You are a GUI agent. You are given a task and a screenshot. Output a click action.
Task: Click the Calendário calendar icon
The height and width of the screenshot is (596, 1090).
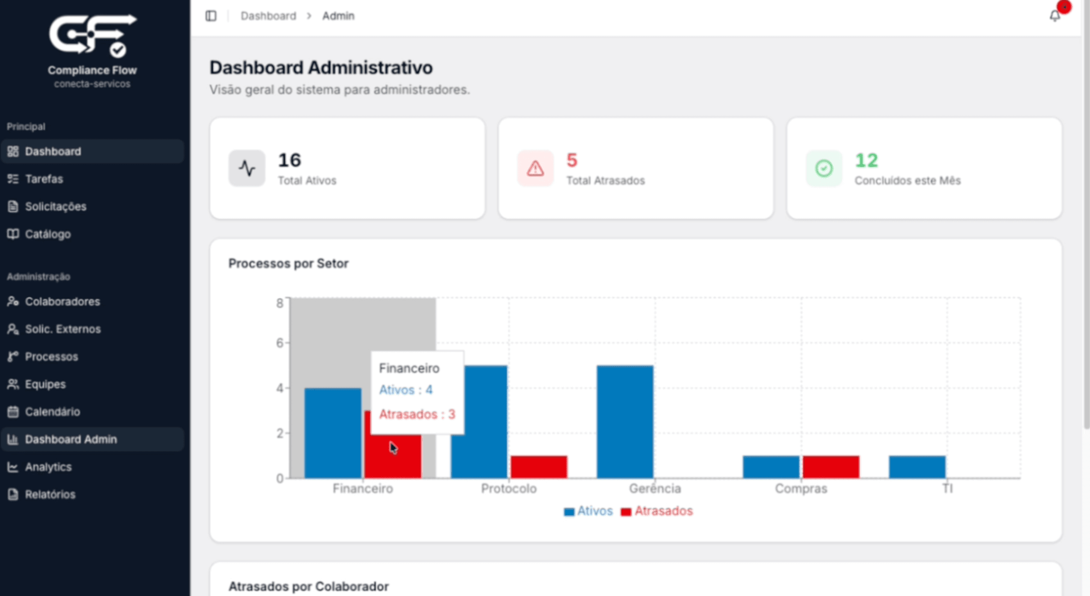pyautogui.click(x=13, y=412)
